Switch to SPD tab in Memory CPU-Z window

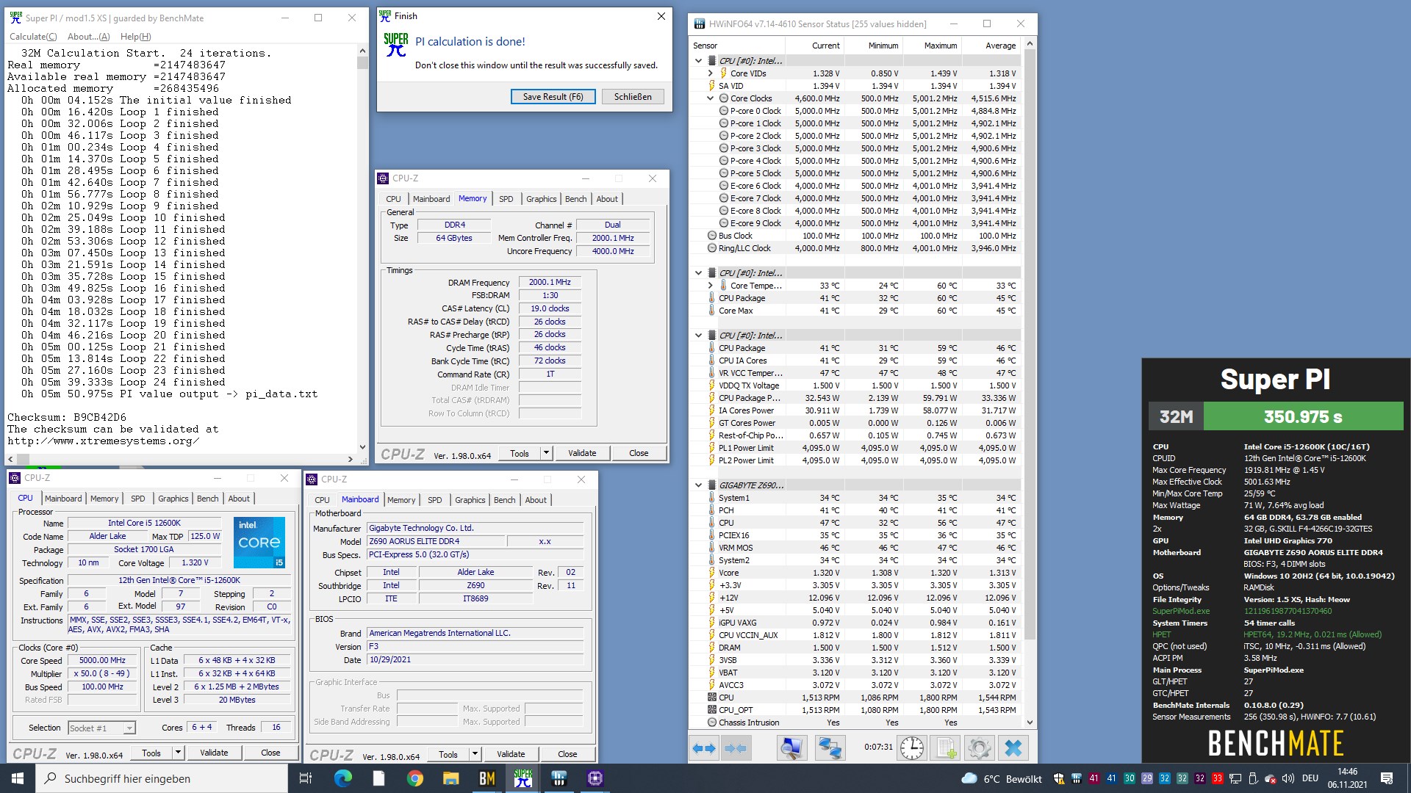(x=506, y=199)
